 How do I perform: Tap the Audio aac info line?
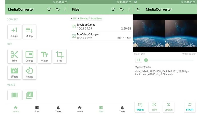(154, 74)
